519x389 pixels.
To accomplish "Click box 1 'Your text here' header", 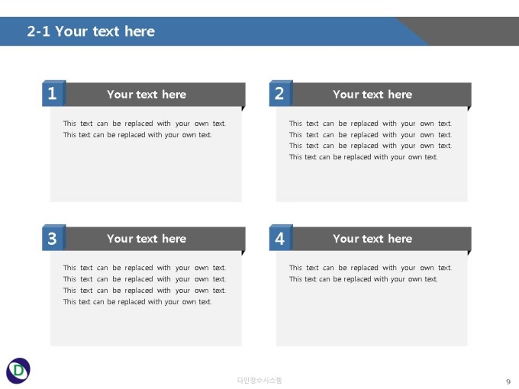I will (x=147, y=95).
